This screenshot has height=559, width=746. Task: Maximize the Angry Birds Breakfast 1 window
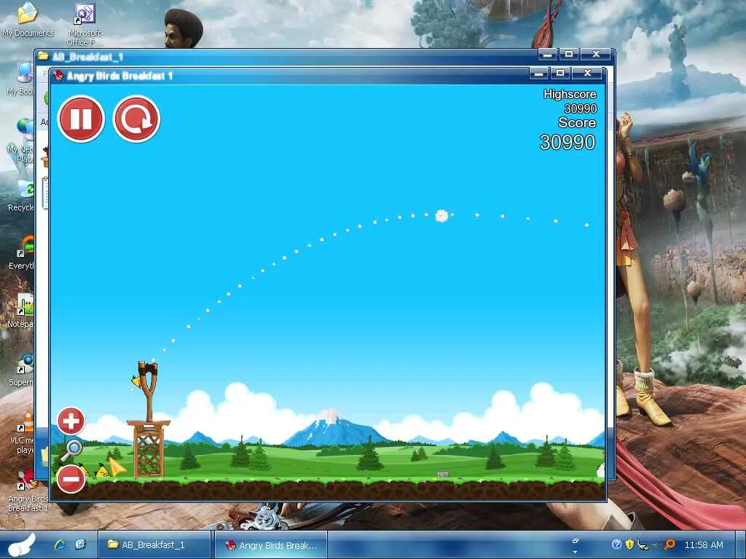click(560, 74)
